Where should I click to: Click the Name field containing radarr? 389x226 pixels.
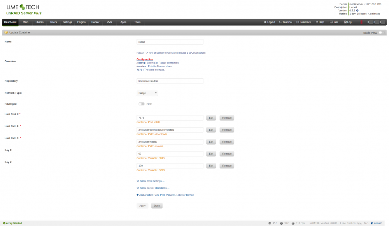click(x=170, y=42)
